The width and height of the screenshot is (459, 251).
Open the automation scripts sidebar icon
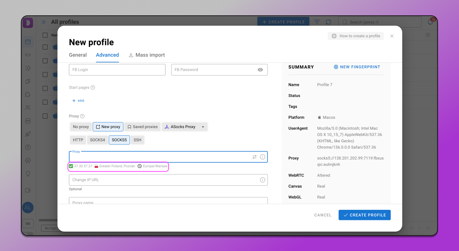28,68
